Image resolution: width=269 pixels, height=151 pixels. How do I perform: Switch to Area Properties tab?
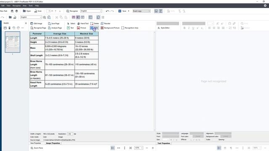pyautogui.click(x=36, y=143)
